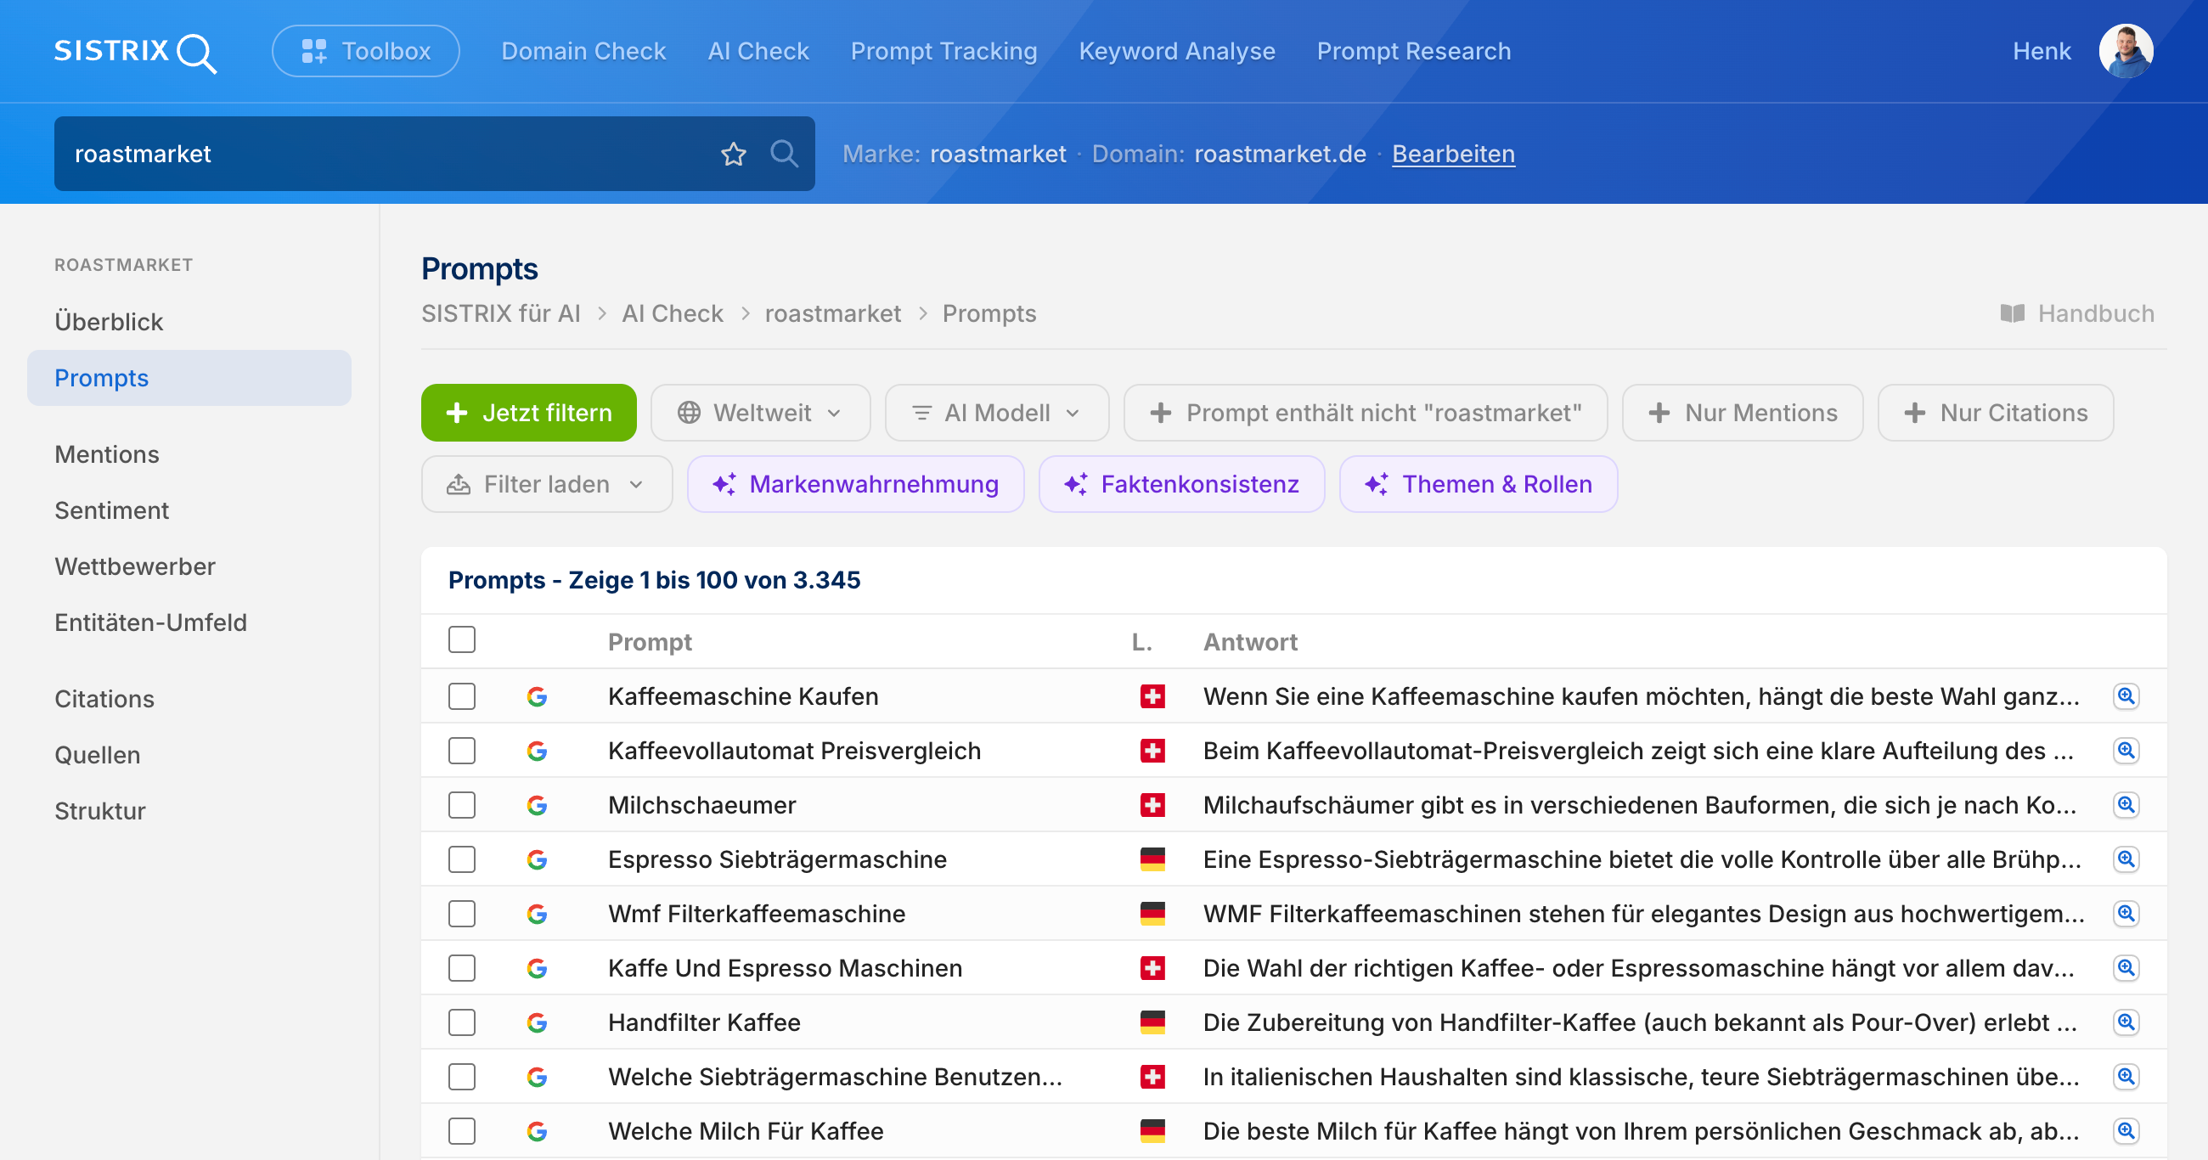Image resolution: width=2208 pixels, height=1160 pixels.
Task: Click Swiss flag in Kaffeevollautomat Preisvergleich row
Action: [1152, 751]
